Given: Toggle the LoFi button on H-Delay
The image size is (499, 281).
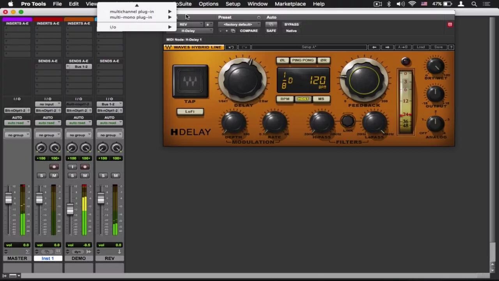Looking at the screenshot, I should tap(190, 112).
